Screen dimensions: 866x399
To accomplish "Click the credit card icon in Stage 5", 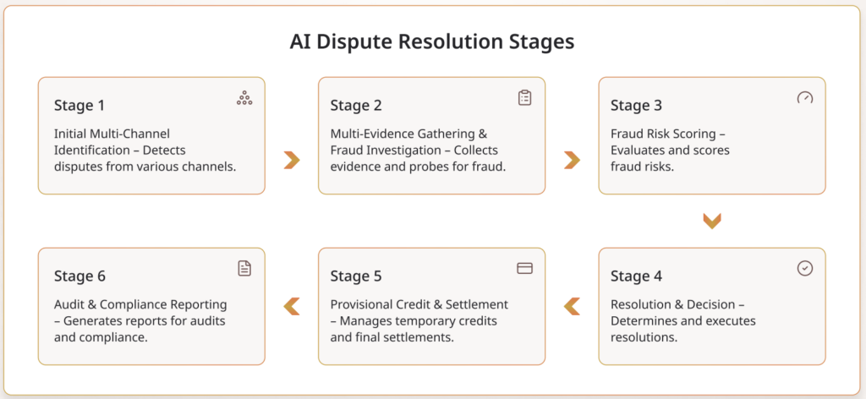I will 524,268.
